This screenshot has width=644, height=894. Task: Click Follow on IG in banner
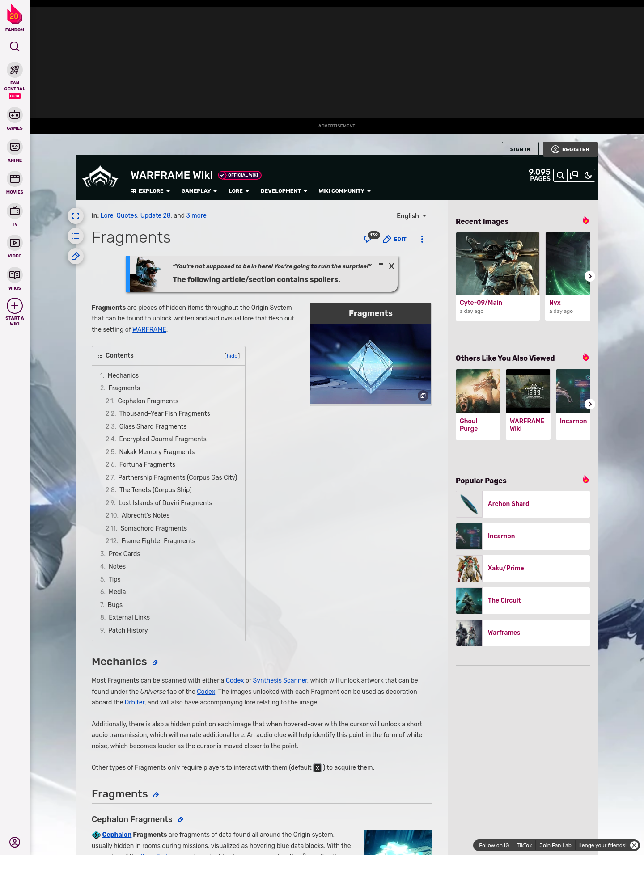494,845
